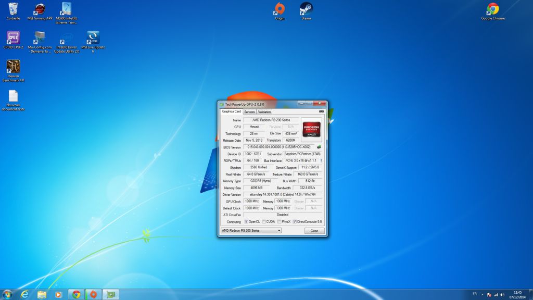
Task: Click the BIOS Version field
Action: [280, 147]
